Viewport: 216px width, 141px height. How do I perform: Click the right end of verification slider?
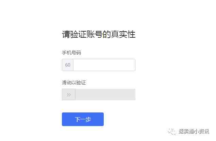tap(132, 94)
